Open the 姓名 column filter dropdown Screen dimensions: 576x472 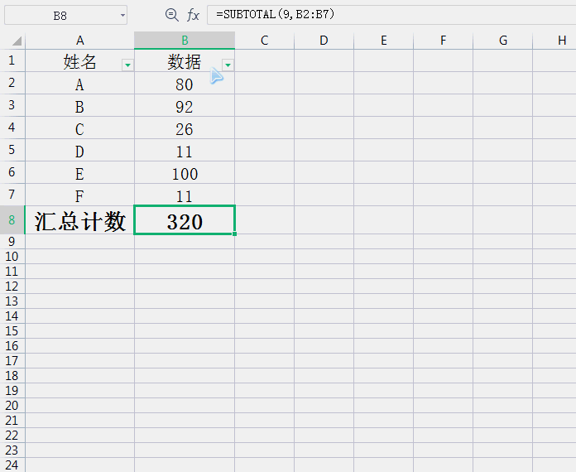click(127, 65)
